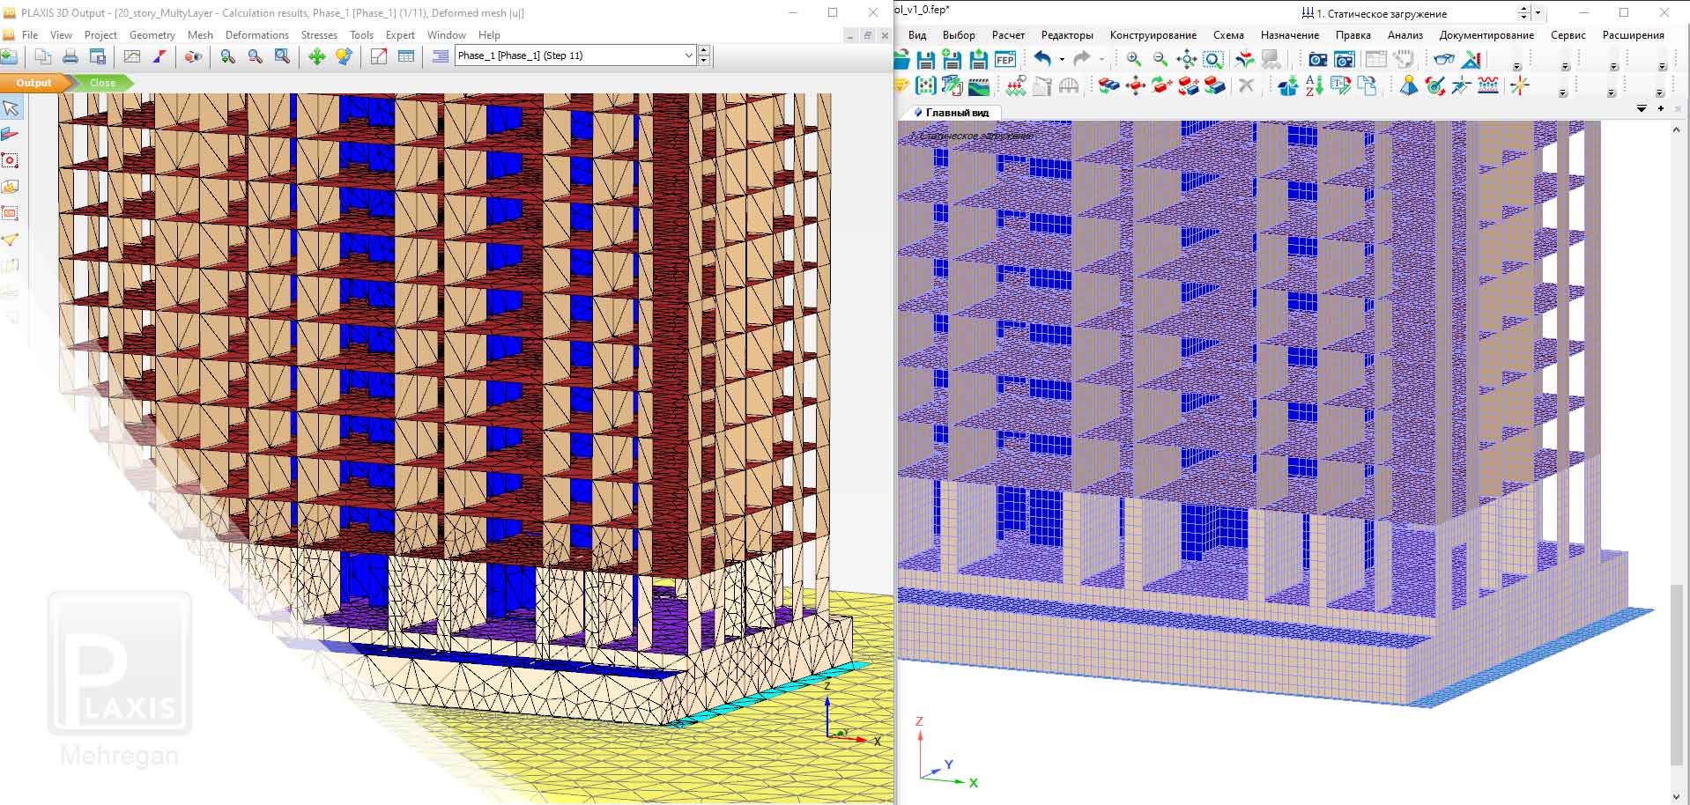Open the undo history dropdown arrow

pyautogui.click(x=1062, y=60)
